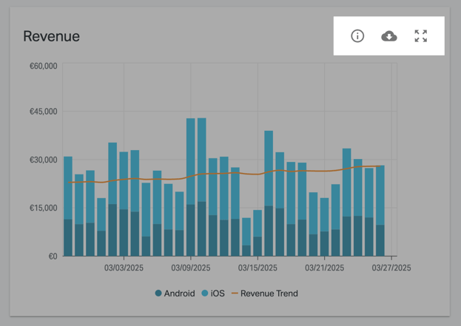The image size is (461, 326).
Task: Expand the Revenue chart to fullscreen
Action: click(421, 36)
